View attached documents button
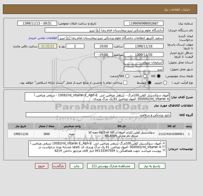203x196 pixels. click(111, 166)
